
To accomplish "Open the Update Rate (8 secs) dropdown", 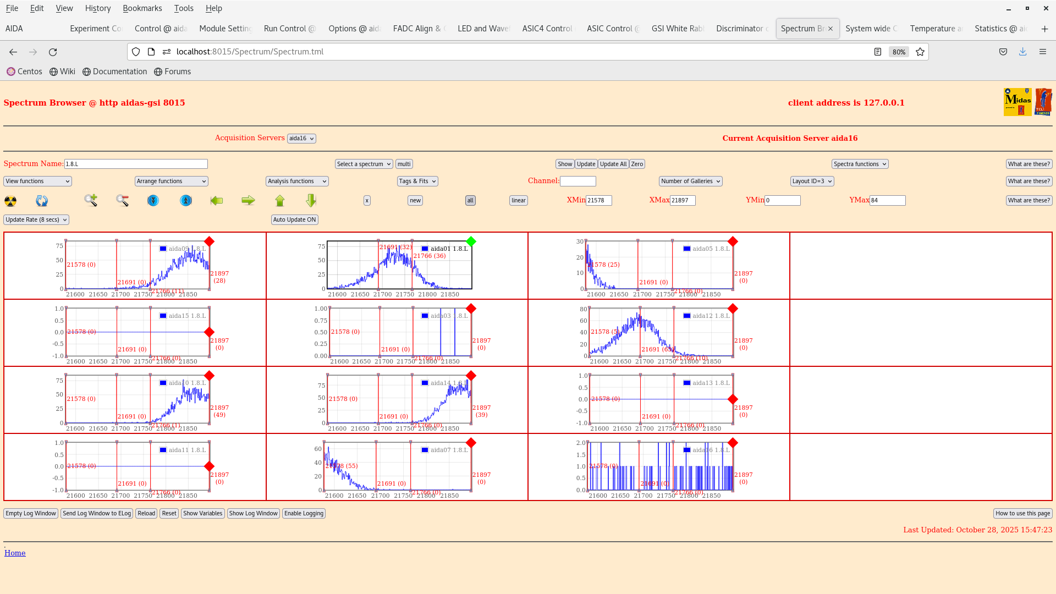I will point(36,219).
